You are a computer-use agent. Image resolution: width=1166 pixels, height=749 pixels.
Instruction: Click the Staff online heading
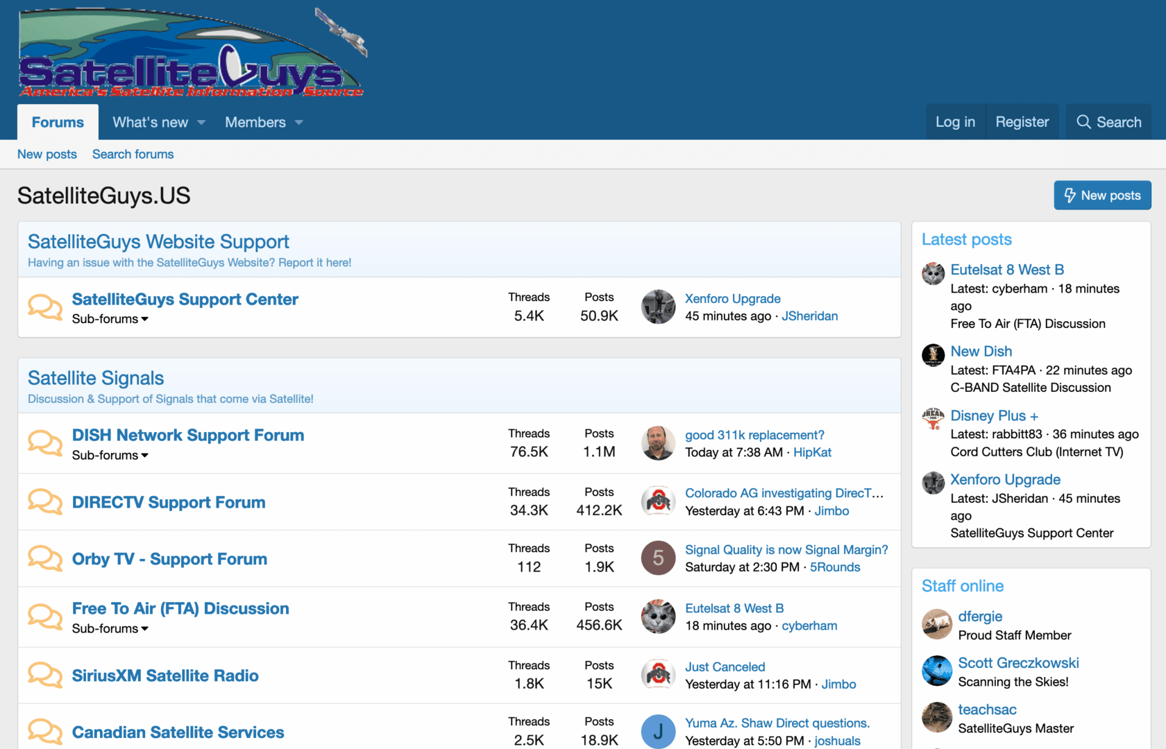962,586
